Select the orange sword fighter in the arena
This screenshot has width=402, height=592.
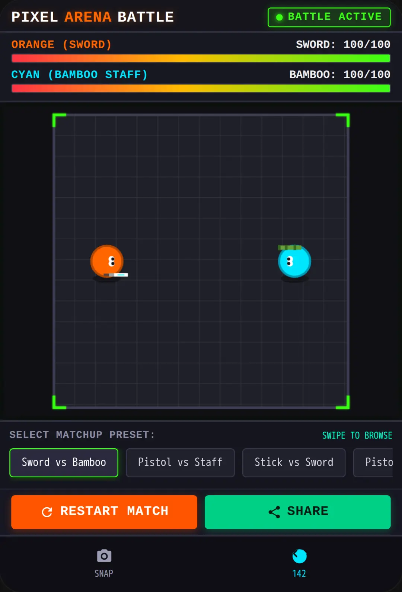[108, 262]
